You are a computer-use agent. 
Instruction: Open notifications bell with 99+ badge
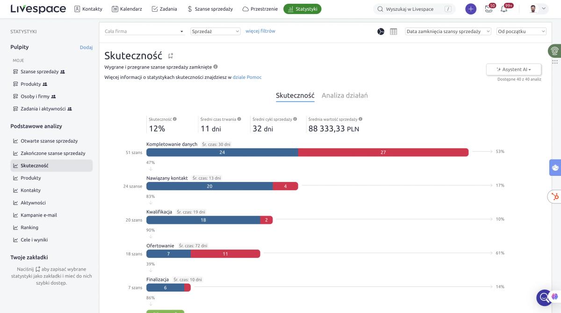(x=505, y=8)
